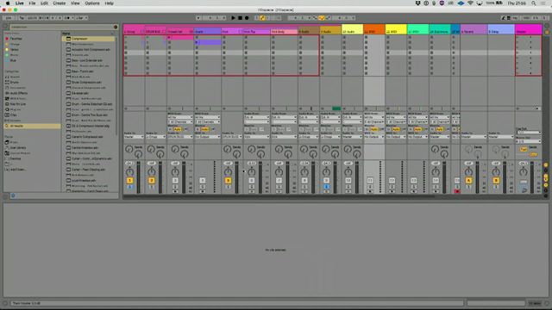Open Audio Effects category
Viewport: 552px width, 310px height.
(19, 93)
